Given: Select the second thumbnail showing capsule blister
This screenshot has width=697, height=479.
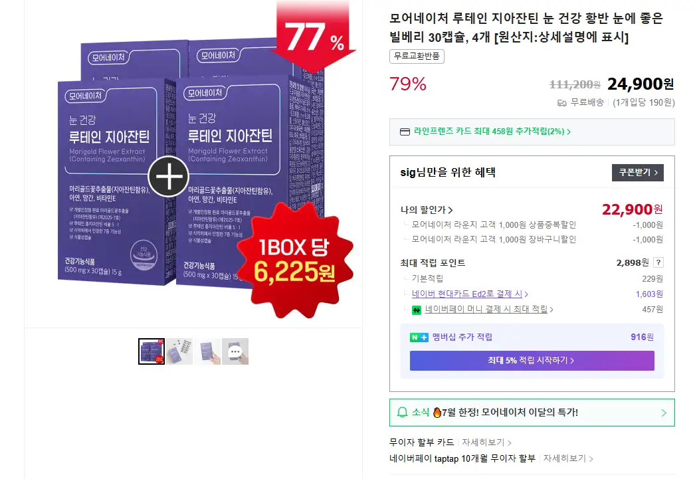Looking at the screenshot, I should click(179, 351).
